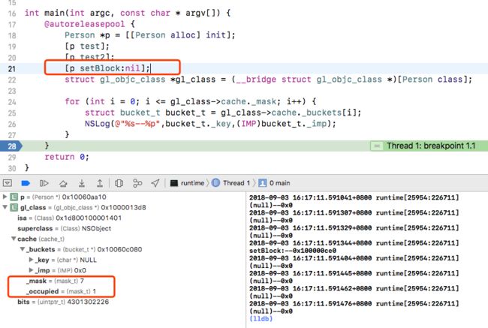Click the local variable icon beside gl_class
Viewport: 488px width, 328px height.
coord(14,207)
